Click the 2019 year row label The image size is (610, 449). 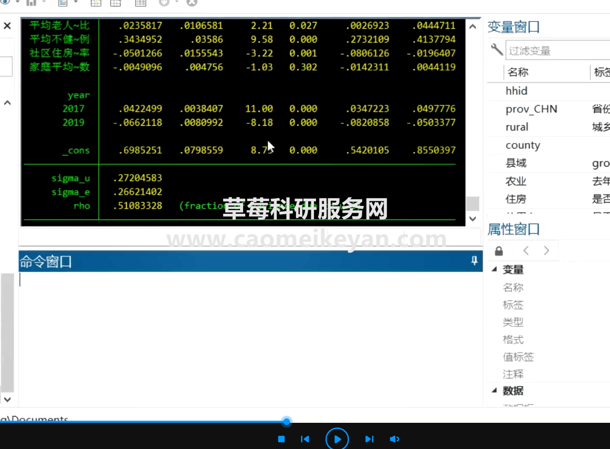(73, 123)
